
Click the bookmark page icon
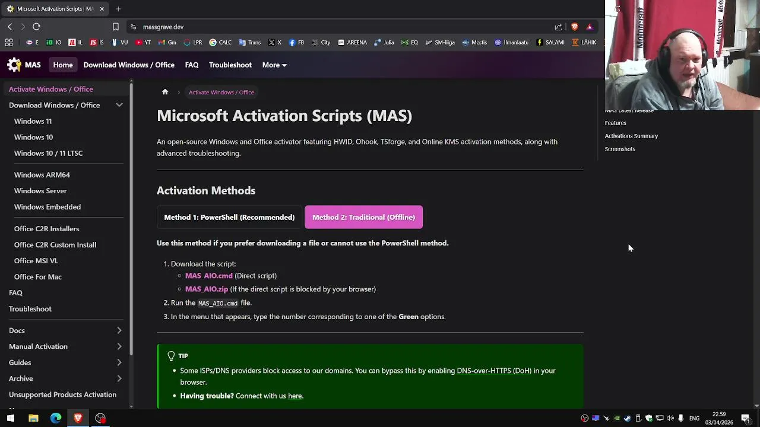coord(116,27)
